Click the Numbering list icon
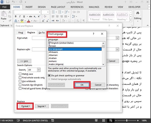The width and height of the screenshot is (151, 123). pos(59,12)
